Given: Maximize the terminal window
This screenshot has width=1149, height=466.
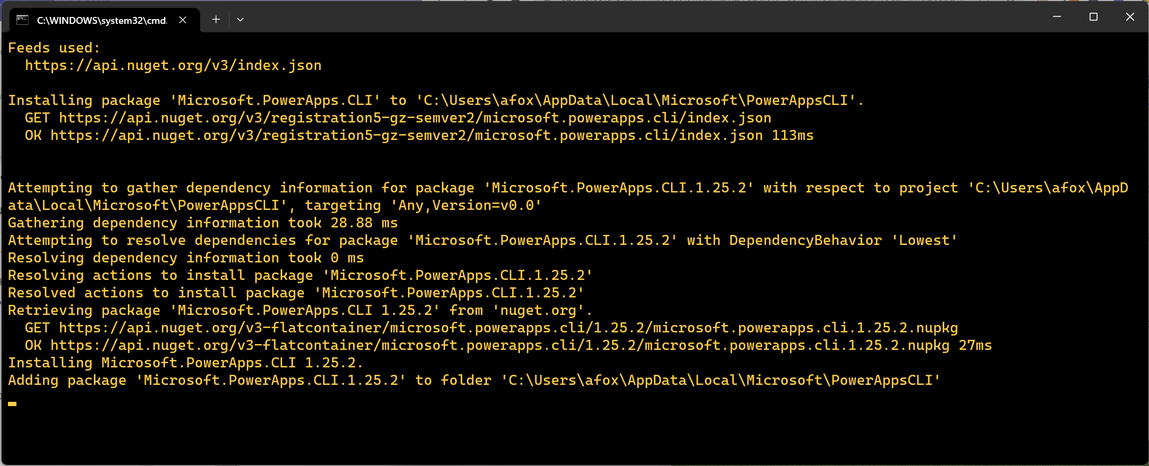Looking at the screenshot, I should 1093,17.
